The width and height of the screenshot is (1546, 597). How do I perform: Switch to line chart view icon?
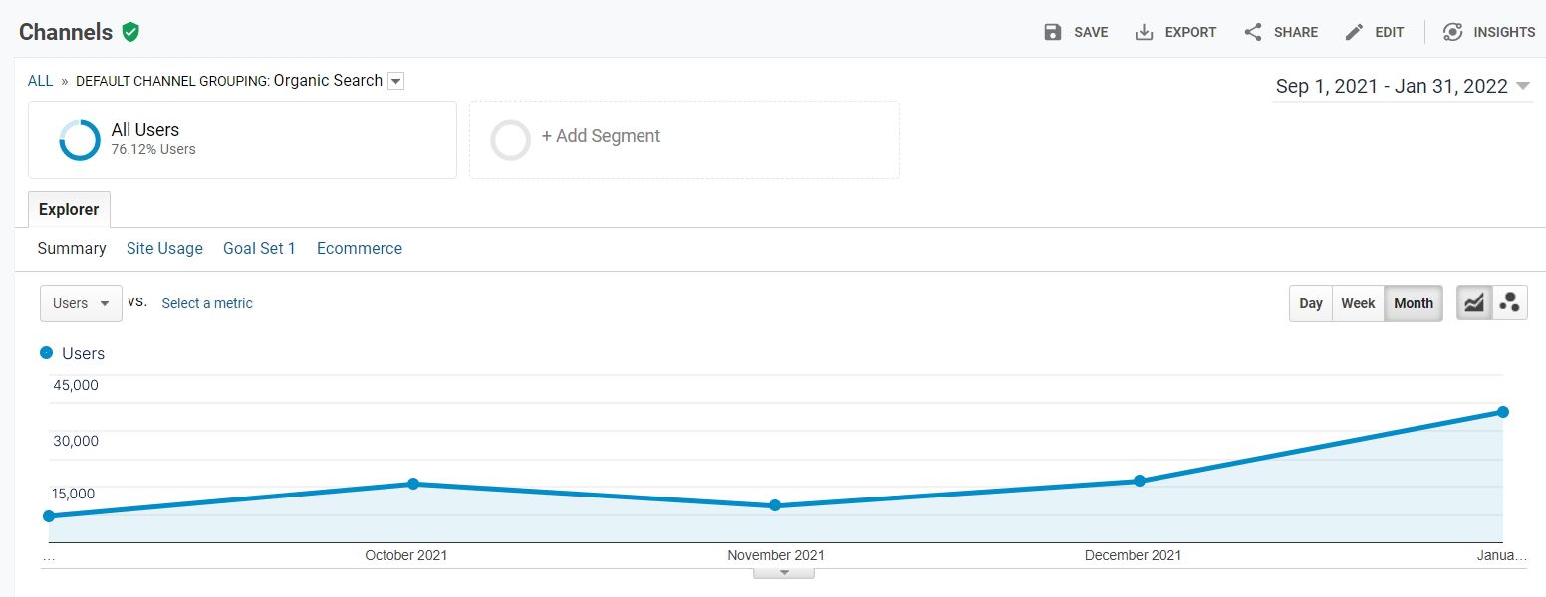[x=1474, y=303]
